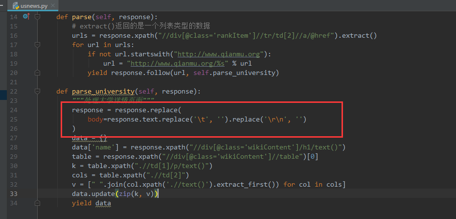Click 'table = response.xpath' on line 29
Screen dimensions: 456x219
[115, 157]
